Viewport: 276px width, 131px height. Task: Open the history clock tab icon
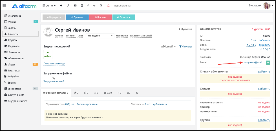(137, 93)
